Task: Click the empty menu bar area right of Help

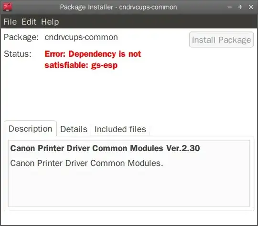Action: click(158, 21)
